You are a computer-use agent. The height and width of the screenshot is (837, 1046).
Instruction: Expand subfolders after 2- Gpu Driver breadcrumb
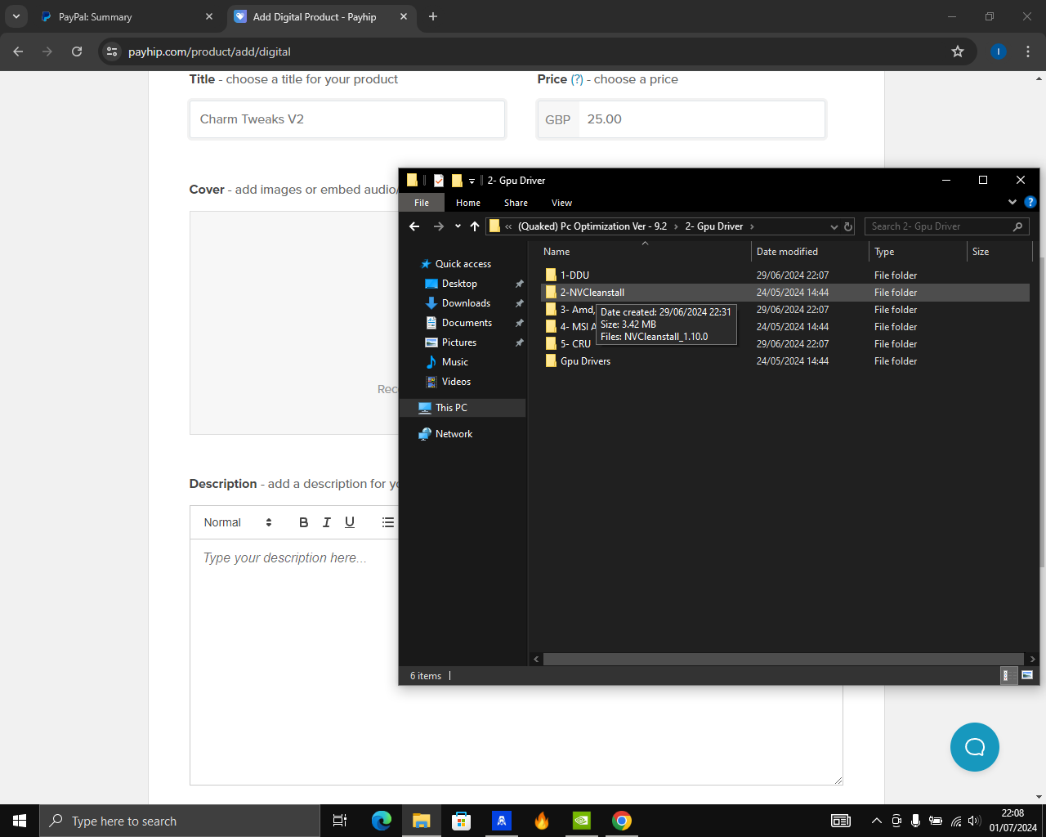coord(752,226)
